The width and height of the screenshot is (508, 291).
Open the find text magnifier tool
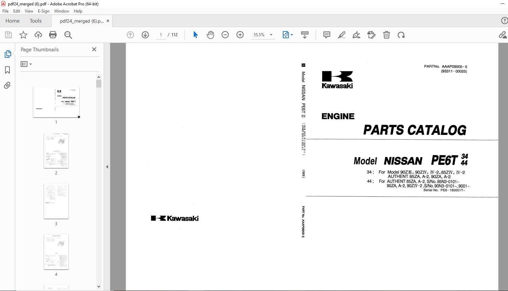68,35
